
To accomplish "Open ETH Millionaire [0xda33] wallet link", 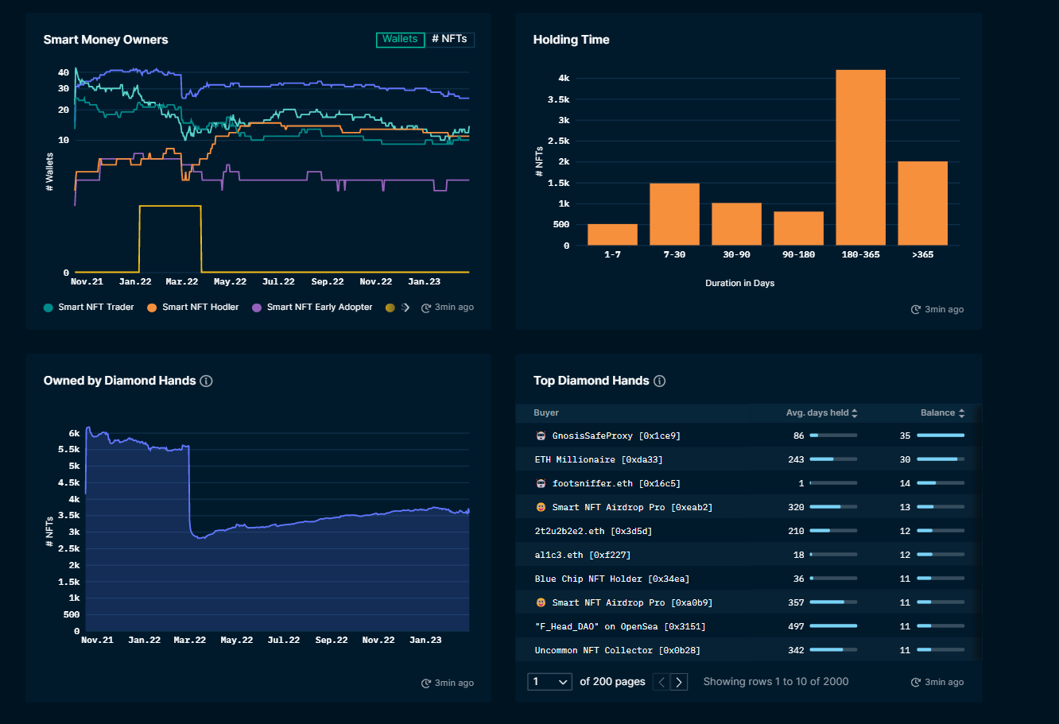I will [599, 459].
